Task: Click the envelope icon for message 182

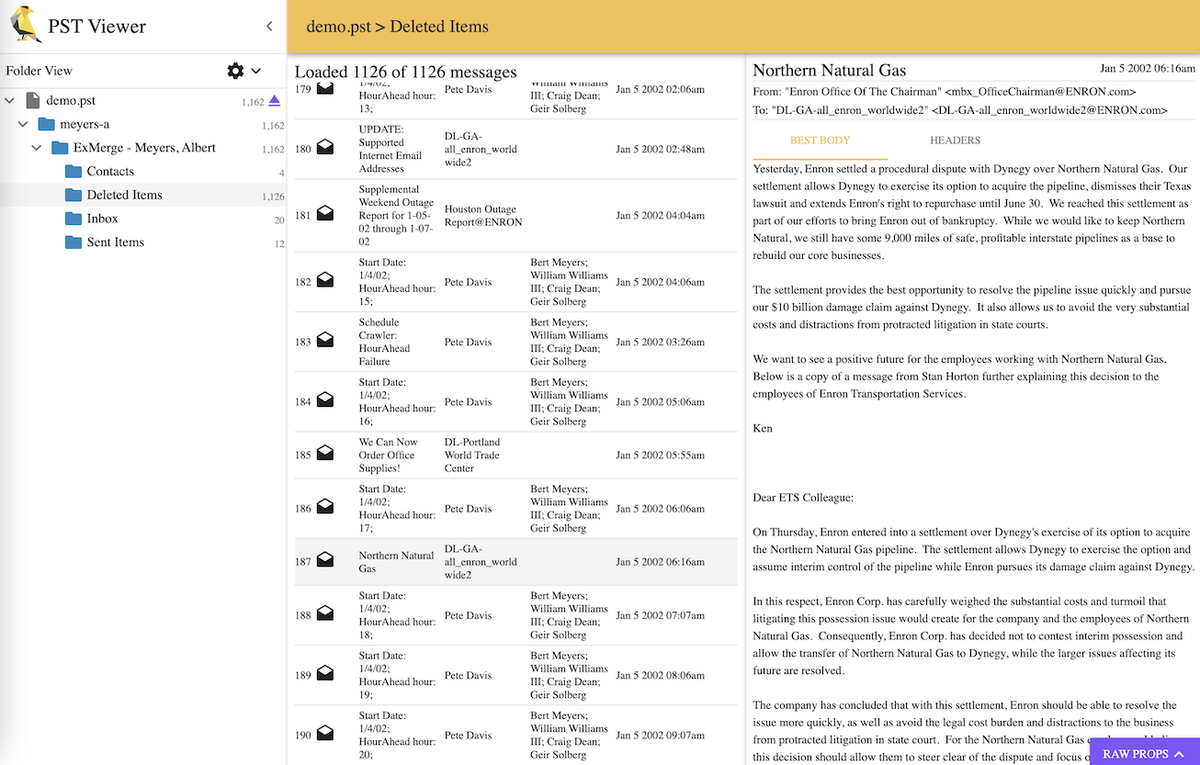Action: pos(325,282)
